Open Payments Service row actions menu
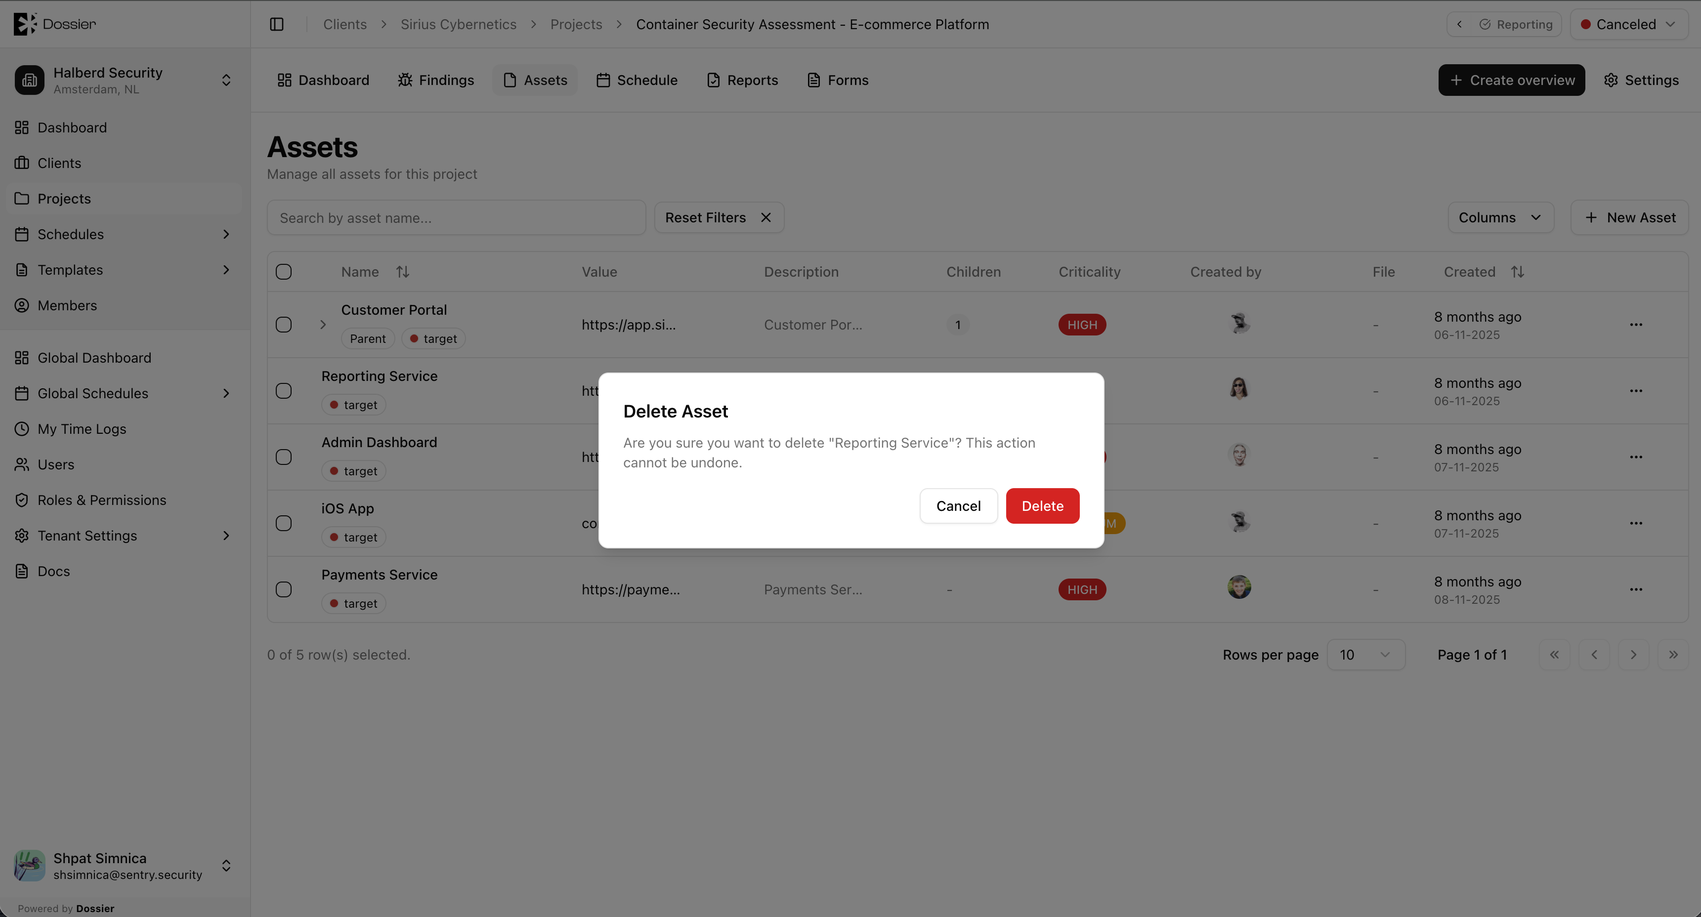The width and height of the screenshot is (1701, 917). 1636,589
